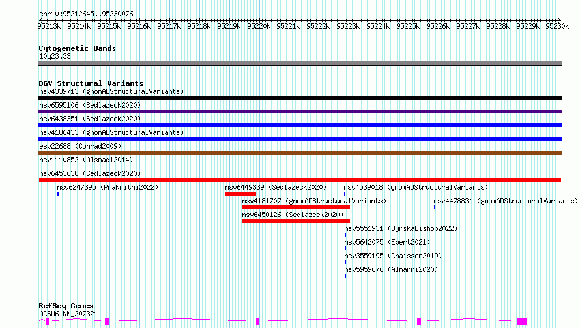Click the chr10:95212645..95230076 coordinate label
The image size is (580, 328).
[86, 14]
